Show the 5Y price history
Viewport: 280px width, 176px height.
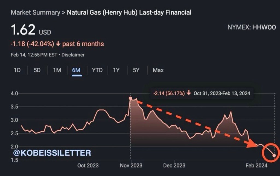point(136,70)
